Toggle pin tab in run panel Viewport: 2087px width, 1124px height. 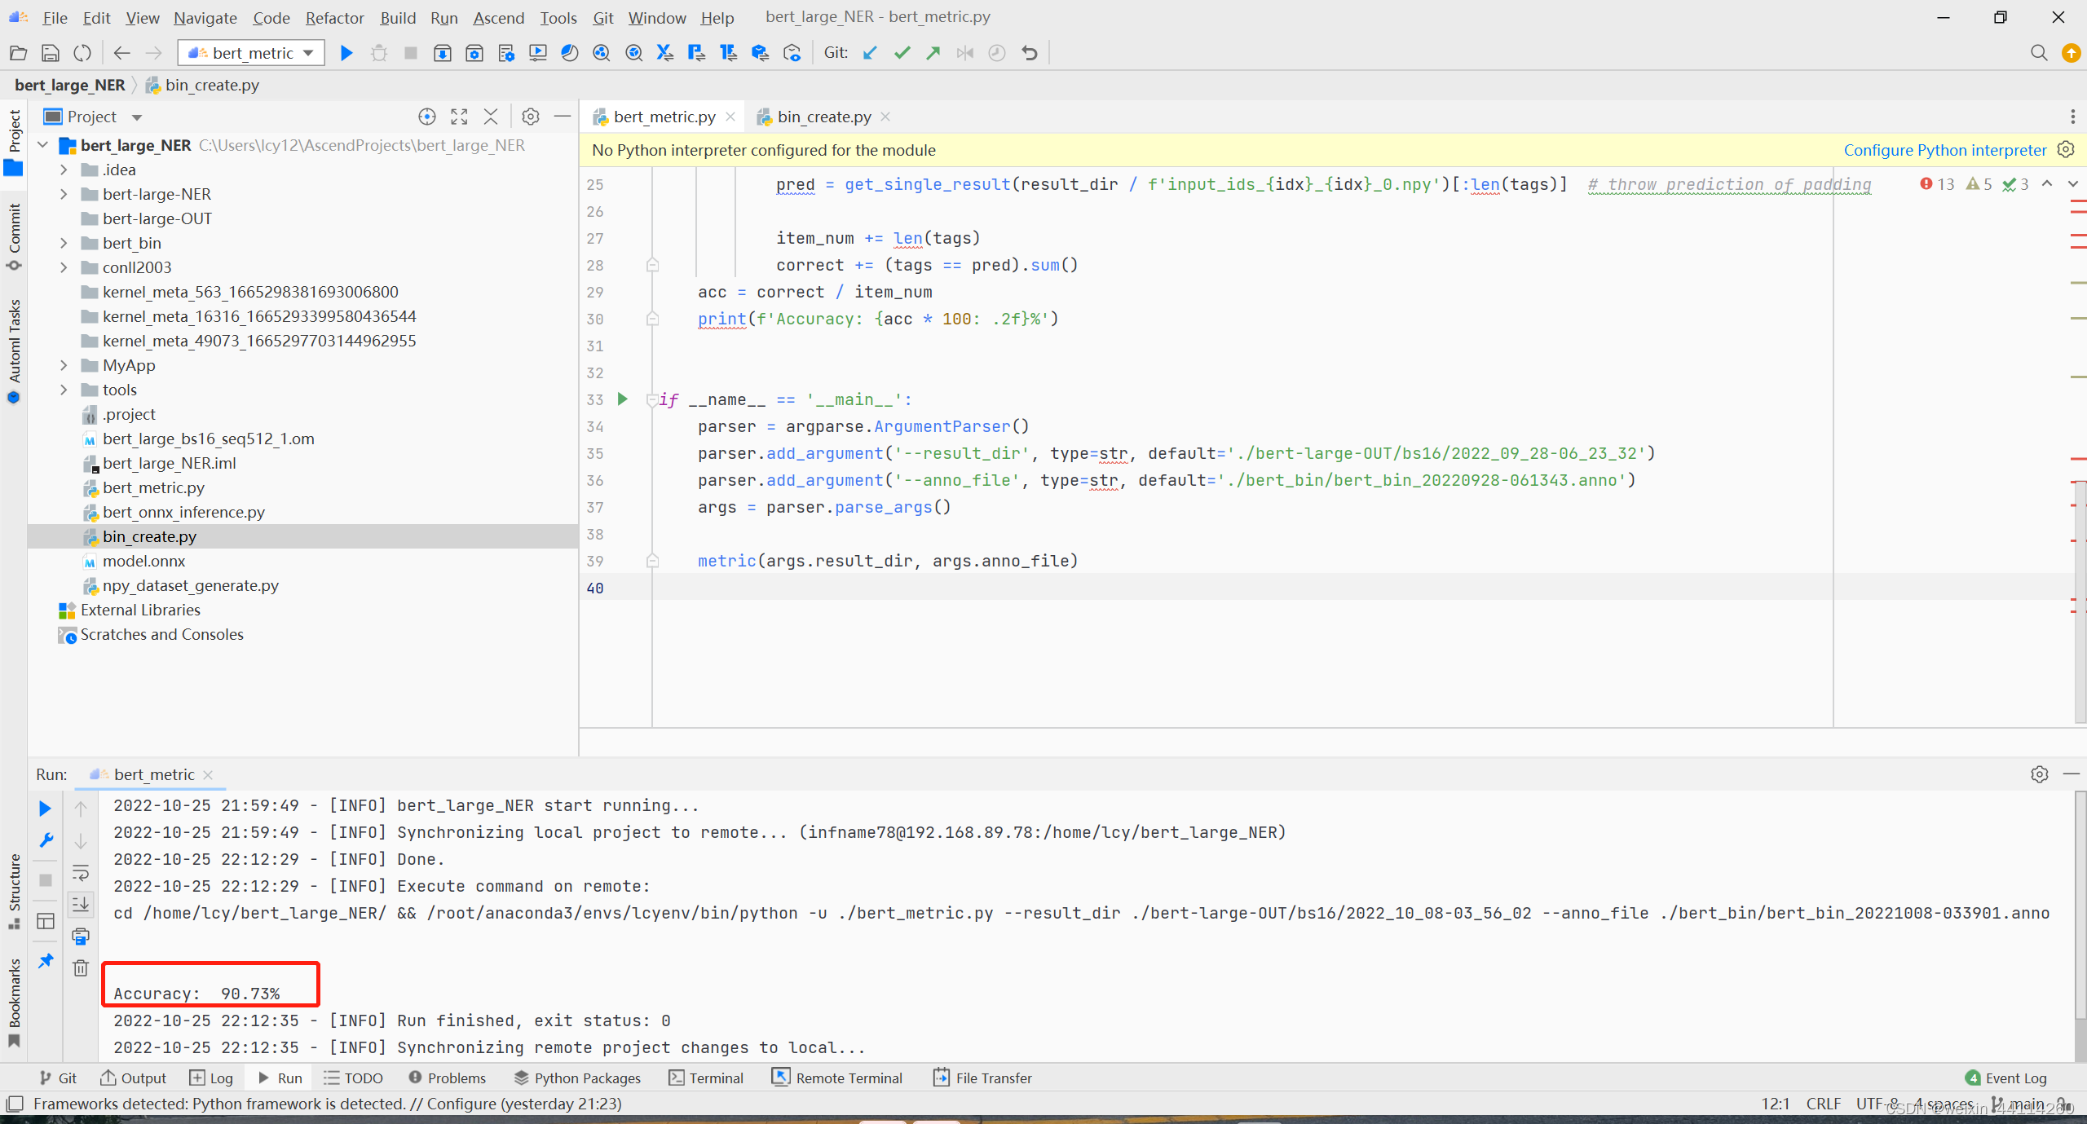[46, 961]
